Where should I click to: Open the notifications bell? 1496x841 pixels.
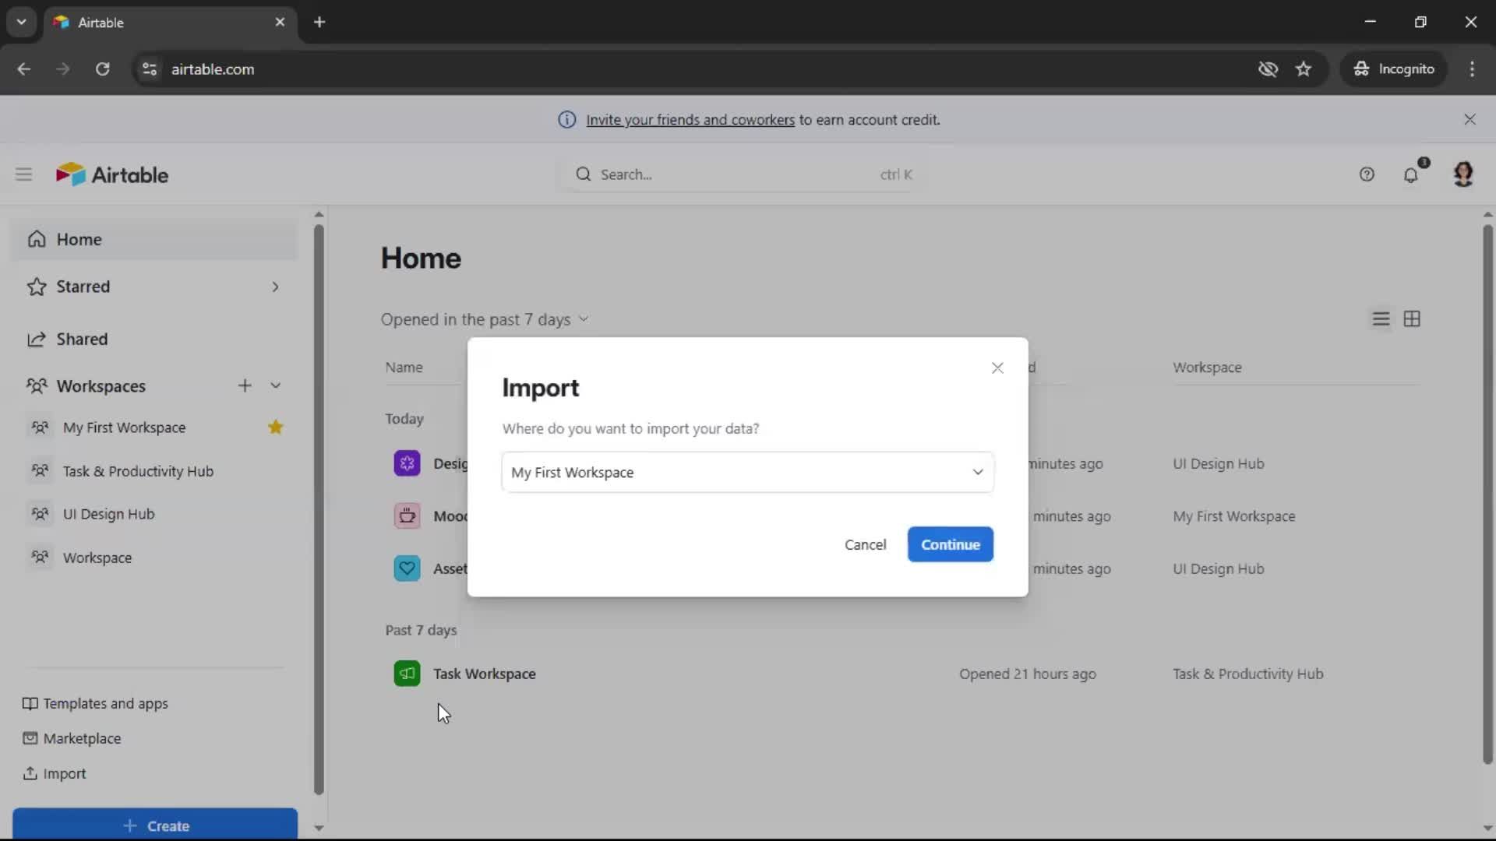[x=1411, y=174]
